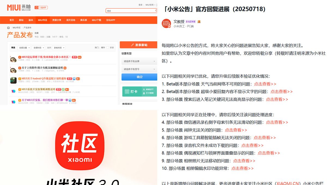
Task: Click the pencil icon in 发表新帖
Action: click(132, 45)
